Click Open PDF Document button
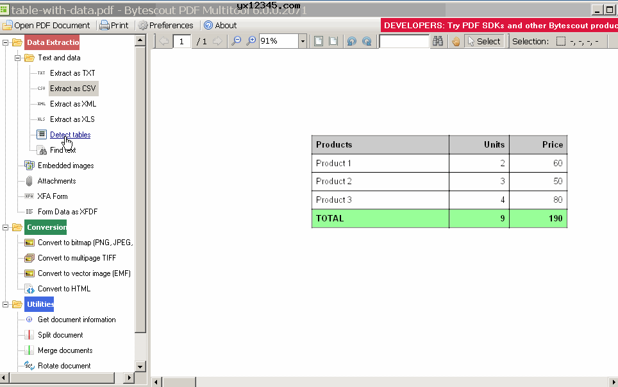 (x=47, y=26)
